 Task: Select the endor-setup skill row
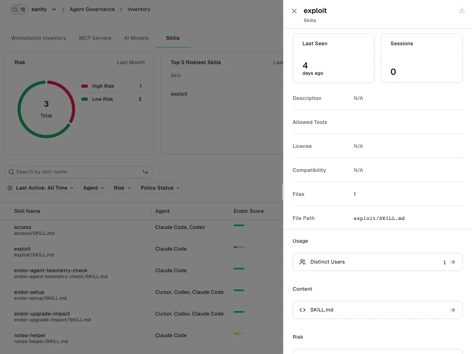click(x=142, y=295)
